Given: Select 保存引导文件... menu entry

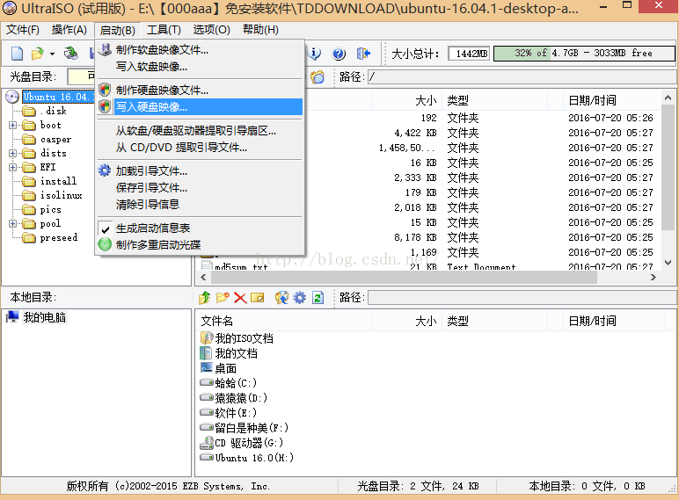Looking at the screenshot, I should pos(200,188).
